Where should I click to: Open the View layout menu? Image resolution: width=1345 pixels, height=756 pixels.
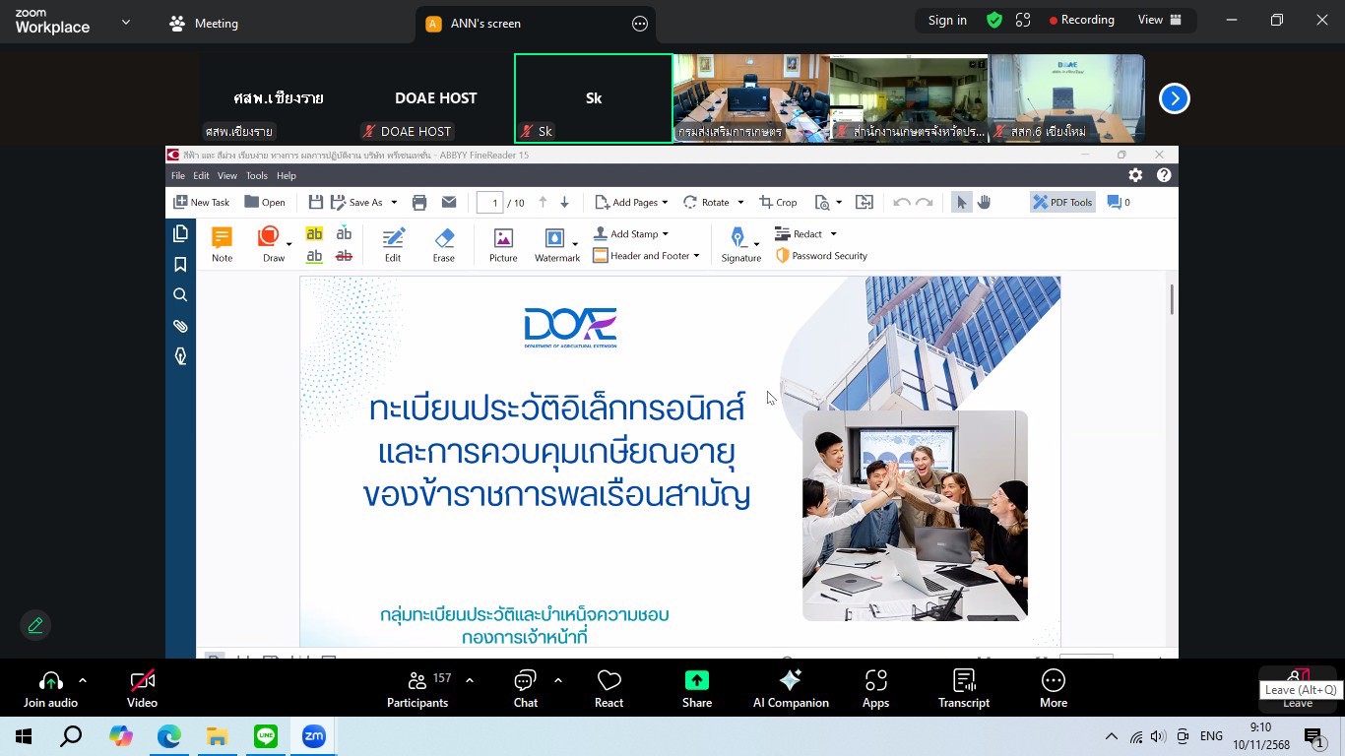(1159, 20)
